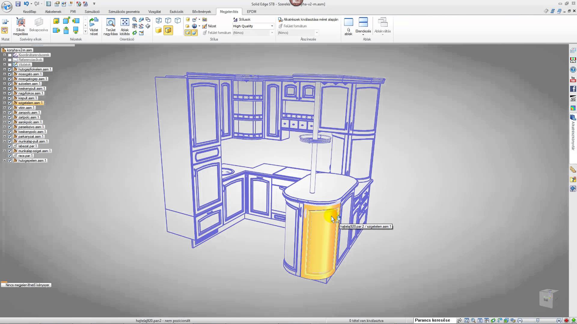
Task: Expand the vitrin.asm:1 tree node
Action: pyautogui.click(x=5, y=108)
